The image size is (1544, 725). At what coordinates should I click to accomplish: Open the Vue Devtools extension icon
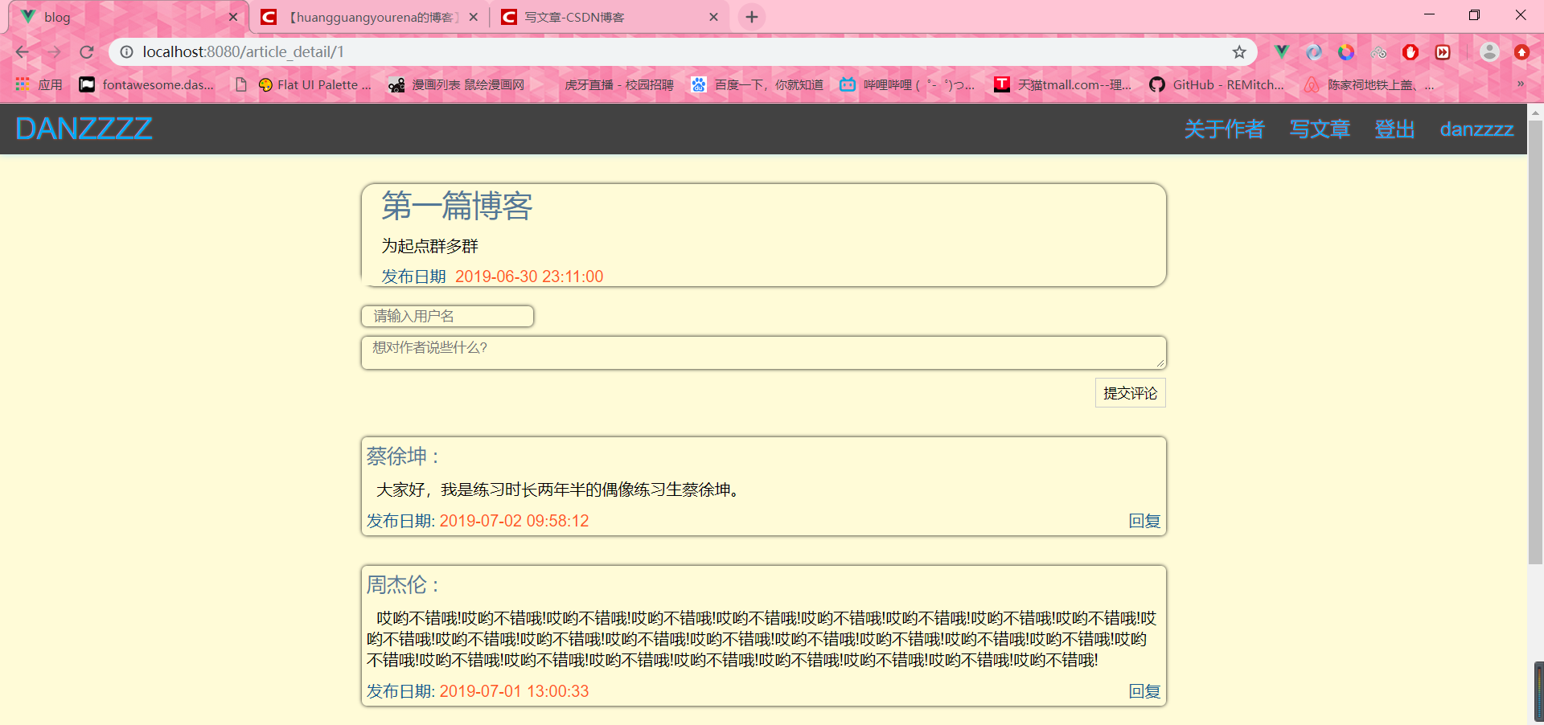click(1282, 51)
